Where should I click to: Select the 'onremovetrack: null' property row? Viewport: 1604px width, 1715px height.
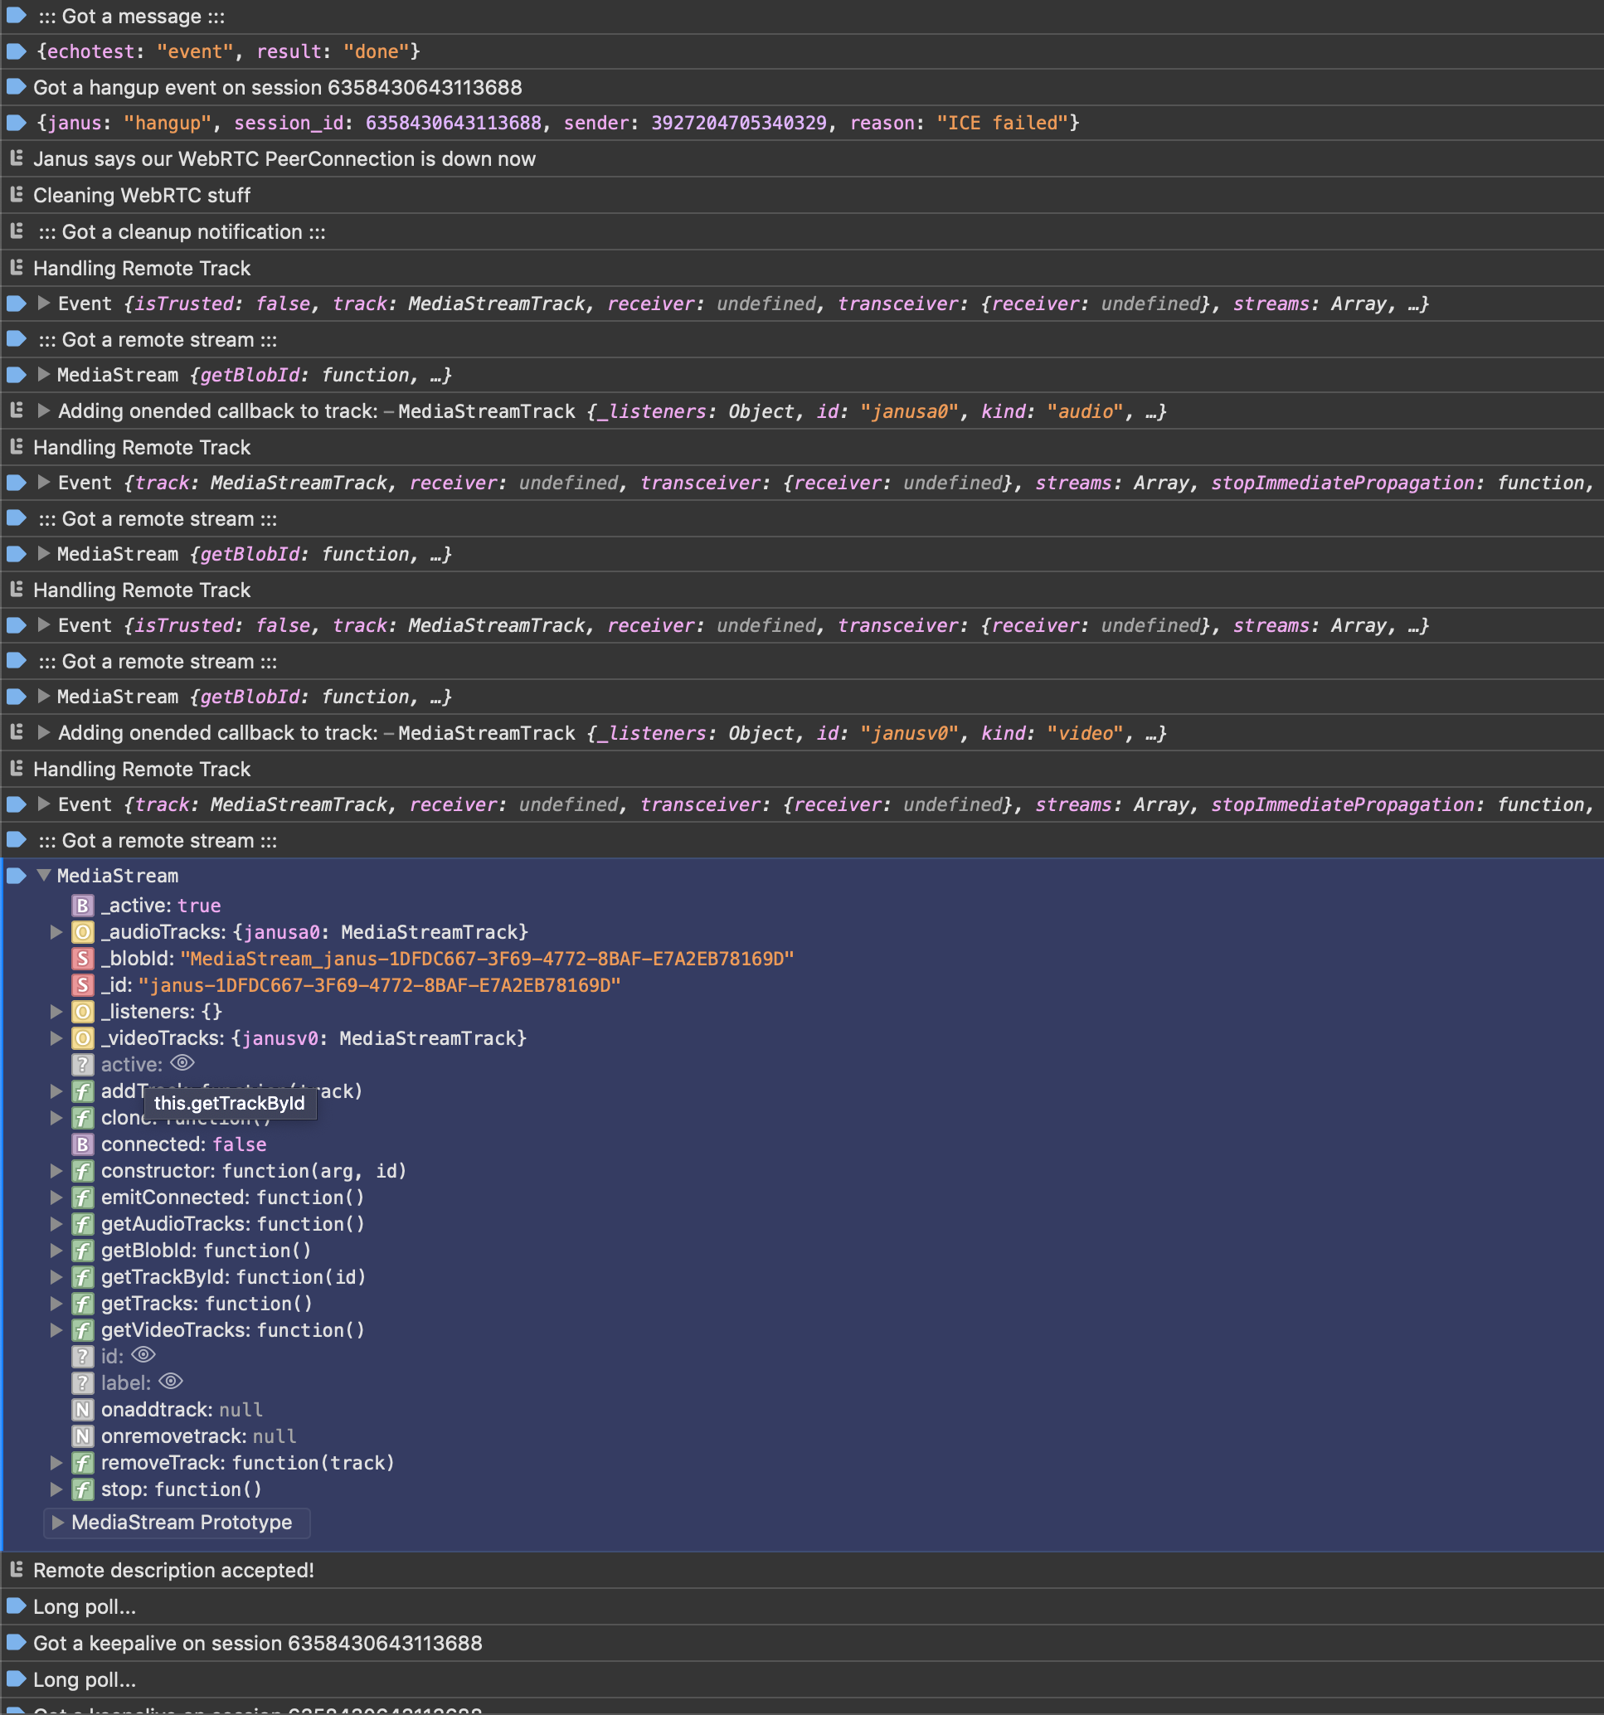point(198,1436)
